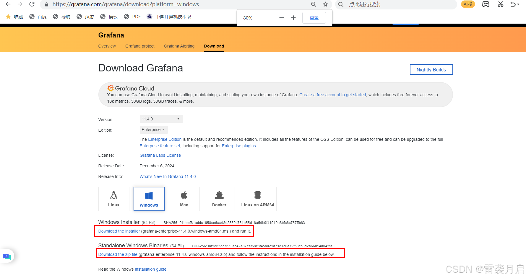Open the Enterprise Edition link
The height and width of the screenshot is (278, 526).
pos(165,139)
